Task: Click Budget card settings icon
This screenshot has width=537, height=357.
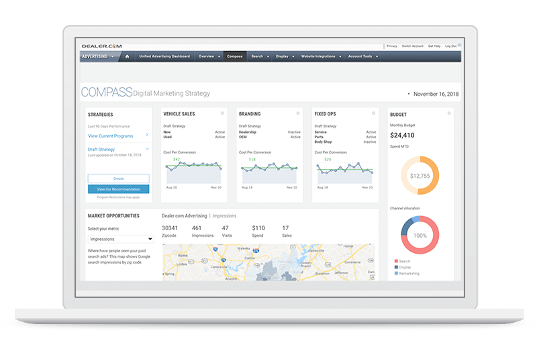Action: coord(449,113)
